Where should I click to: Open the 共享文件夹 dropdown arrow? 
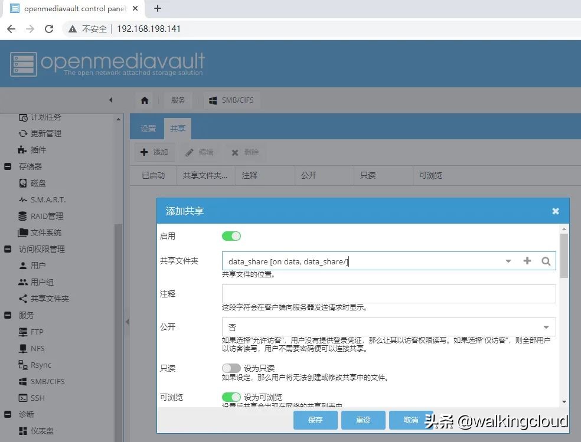click(x=508, y=261)
